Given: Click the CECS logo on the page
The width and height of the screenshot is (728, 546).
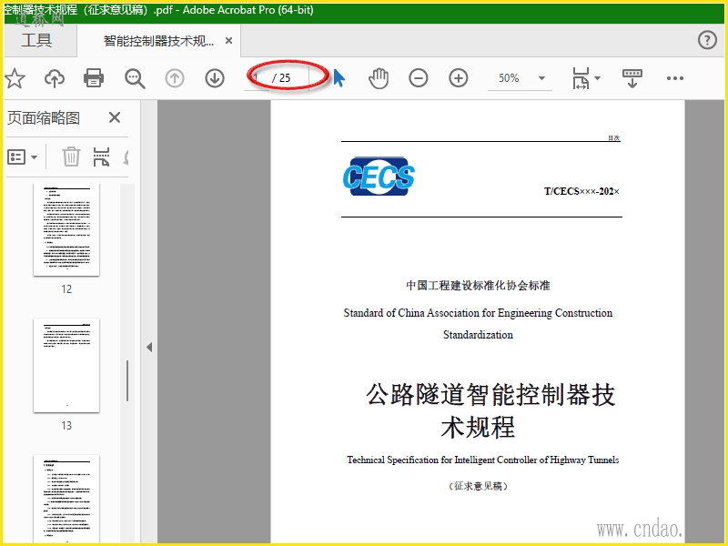Looking at the screenshot, I should tap(379, 177).
